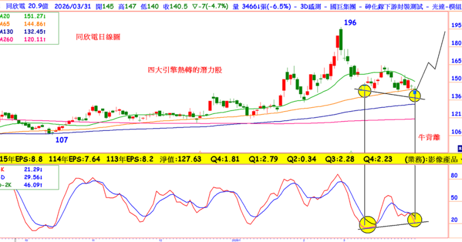Open the MA130 legend value
The width and height of the screenshot is (462, 242).
[35, 32]
